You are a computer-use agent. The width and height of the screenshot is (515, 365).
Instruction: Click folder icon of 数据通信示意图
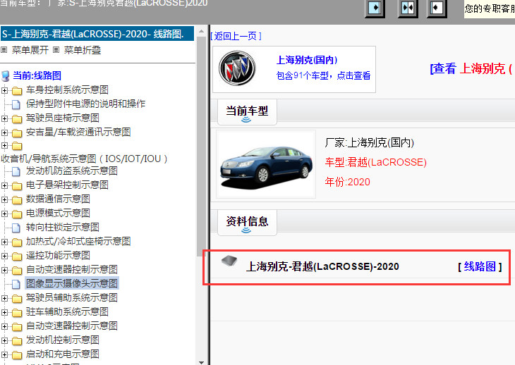(17, 200)
